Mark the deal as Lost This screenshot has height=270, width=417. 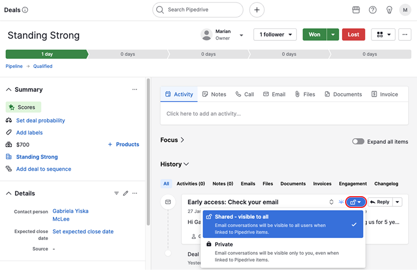[x=353, y=34]
